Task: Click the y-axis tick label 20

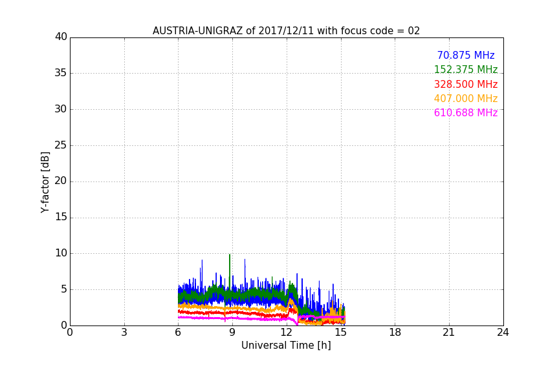Action: 61,181
